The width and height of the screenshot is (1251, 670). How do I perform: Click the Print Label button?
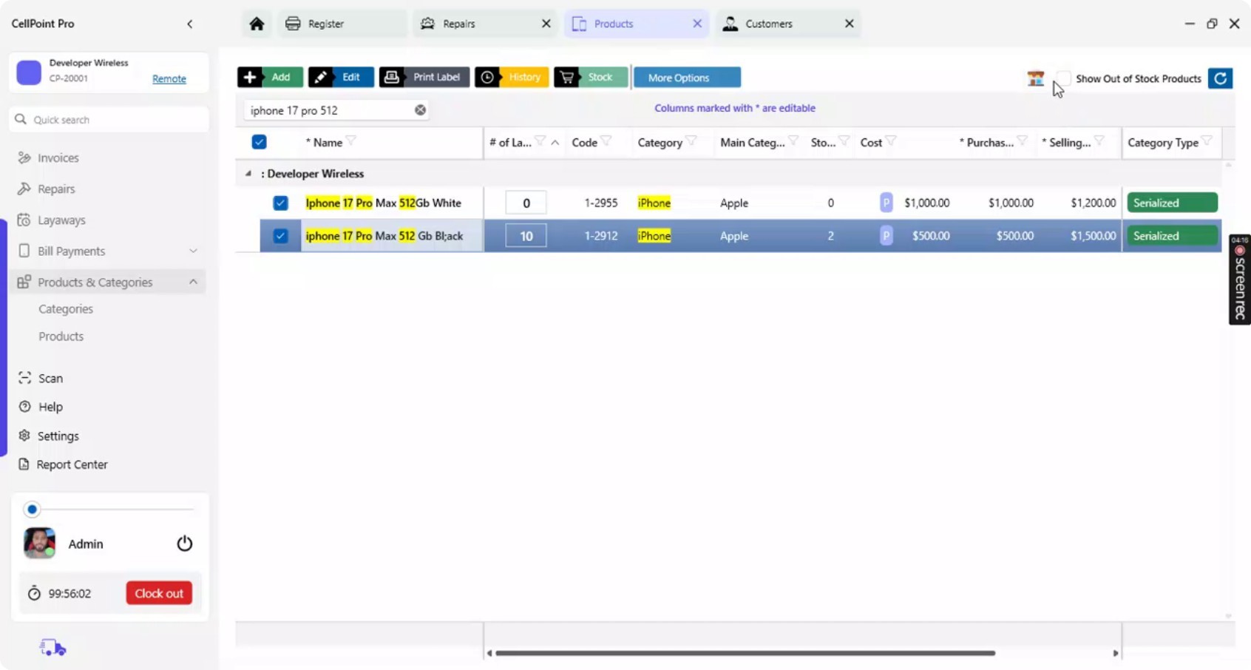(424, 77)
